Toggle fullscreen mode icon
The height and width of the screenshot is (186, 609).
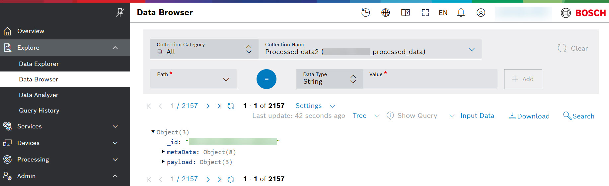pyautogui.click(x=425, y=13)
